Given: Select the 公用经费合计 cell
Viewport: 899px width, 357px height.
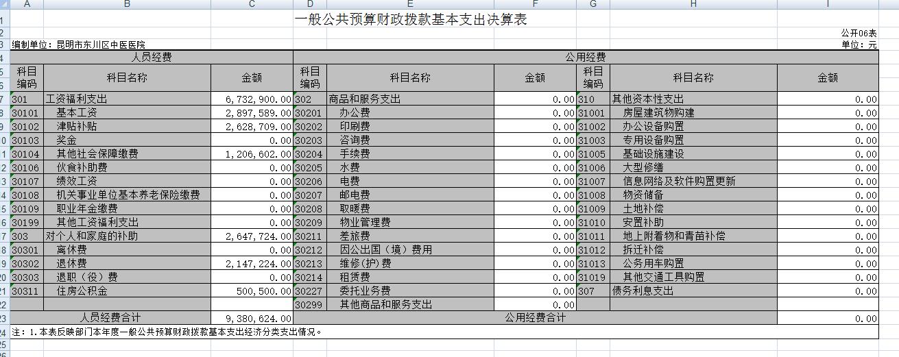Looking at the screenshot, I should [535, 318].
